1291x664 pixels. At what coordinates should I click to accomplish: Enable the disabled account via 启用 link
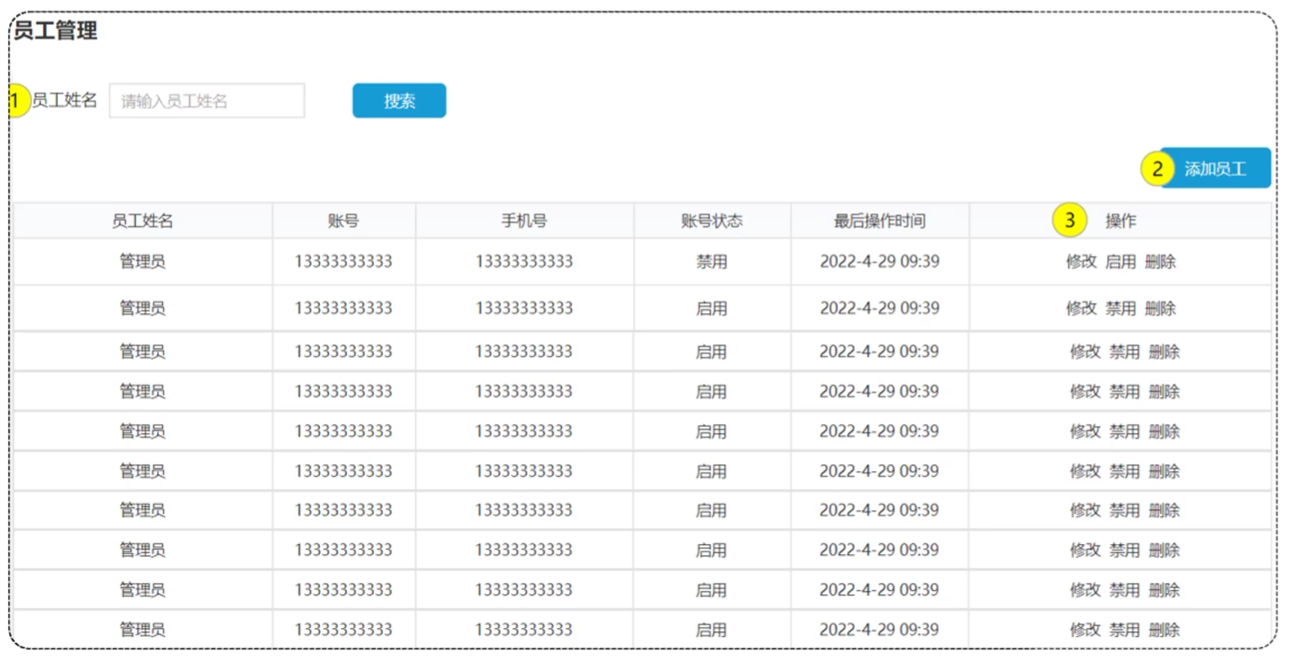tap(1120, 262)
